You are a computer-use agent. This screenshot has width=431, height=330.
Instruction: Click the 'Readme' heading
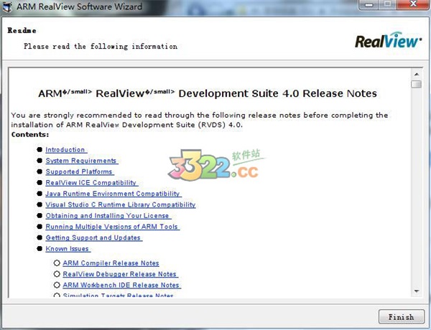22,30
